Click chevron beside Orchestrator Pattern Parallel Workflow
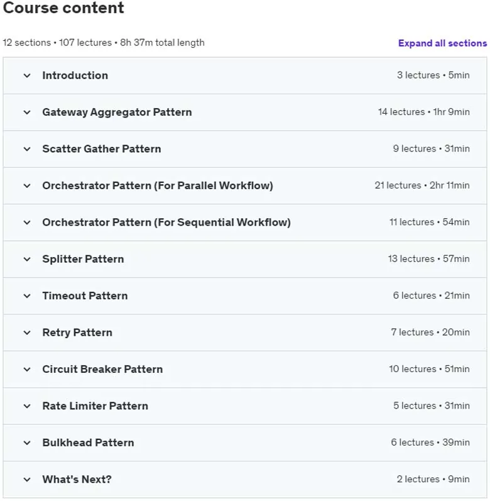 (x=27, y=186)
